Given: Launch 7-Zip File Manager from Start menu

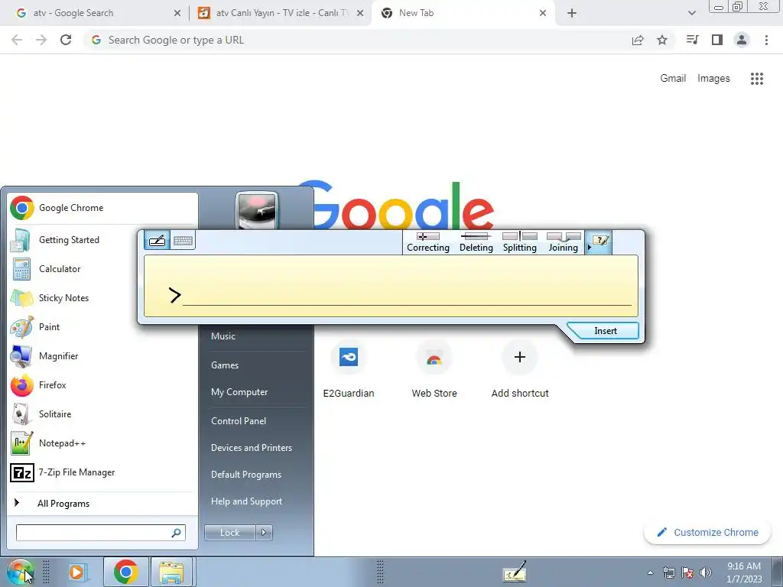Looking at the screenshot, I should (x=103, y=472).
